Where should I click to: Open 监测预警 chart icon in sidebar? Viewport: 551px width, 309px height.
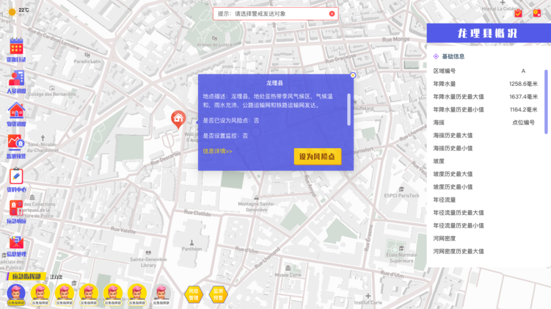tap(16, 143)
